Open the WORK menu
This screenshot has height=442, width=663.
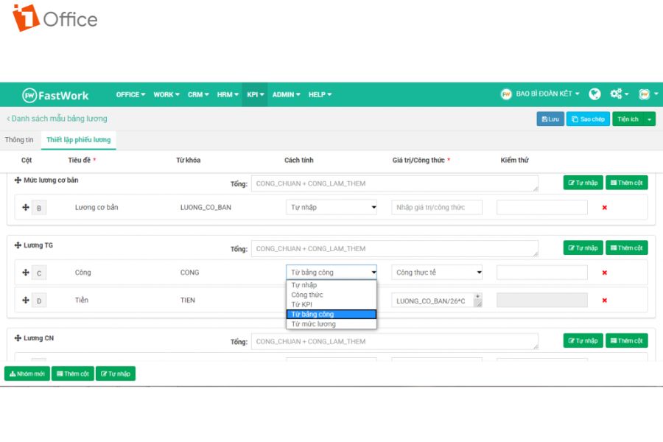[166, 94]
